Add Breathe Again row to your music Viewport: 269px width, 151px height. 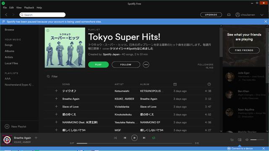56,99
